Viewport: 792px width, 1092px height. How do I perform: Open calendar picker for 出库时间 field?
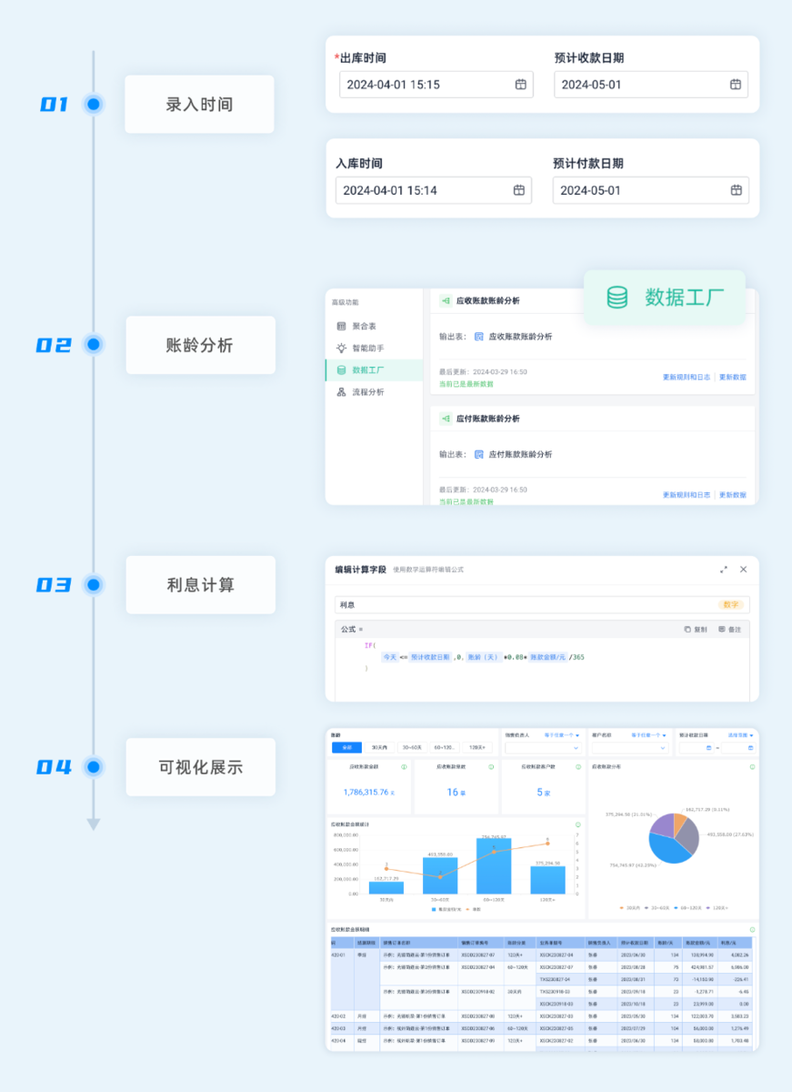point(521,85)
